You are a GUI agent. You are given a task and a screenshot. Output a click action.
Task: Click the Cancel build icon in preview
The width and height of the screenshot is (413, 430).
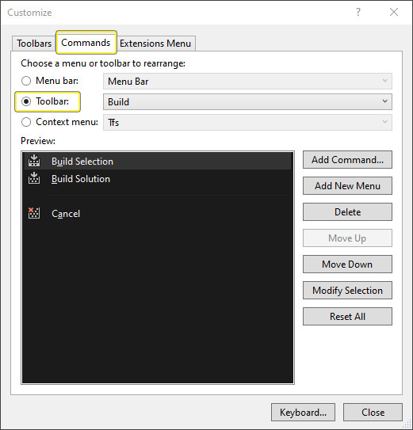(34, 213)
